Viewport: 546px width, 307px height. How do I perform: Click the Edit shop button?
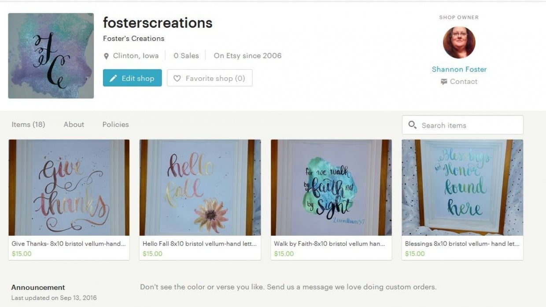click(132, 78)
